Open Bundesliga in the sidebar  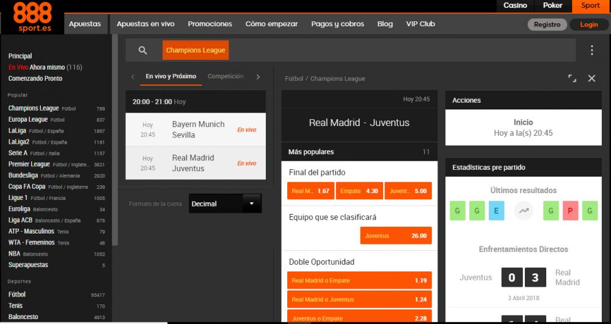[x=56, y=175]
